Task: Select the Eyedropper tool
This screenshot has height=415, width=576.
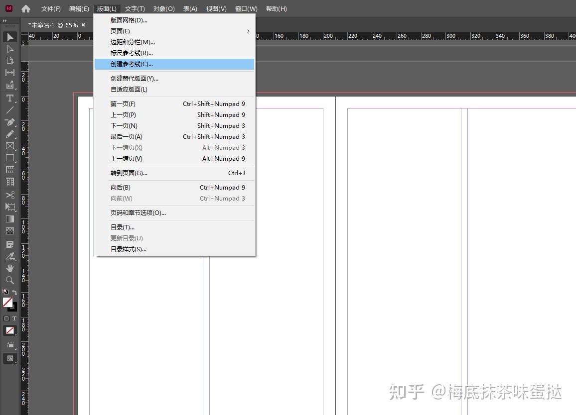Action: click(9, 256)
